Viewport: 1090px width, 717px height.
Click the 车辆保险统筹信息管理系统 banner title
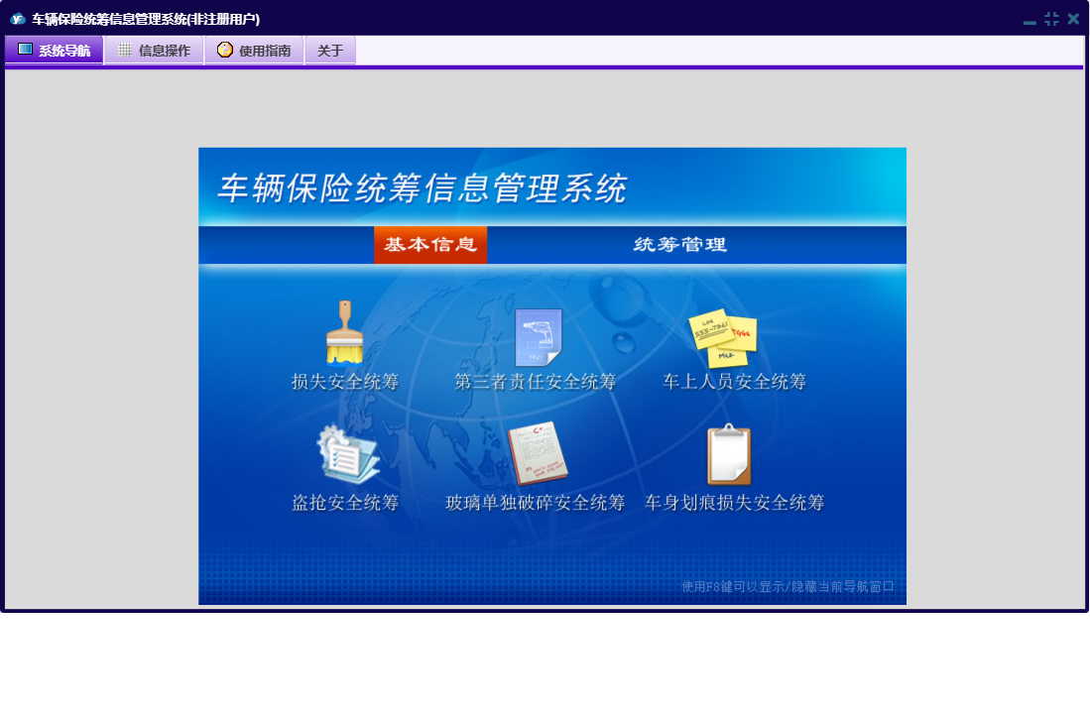(423, 188)
